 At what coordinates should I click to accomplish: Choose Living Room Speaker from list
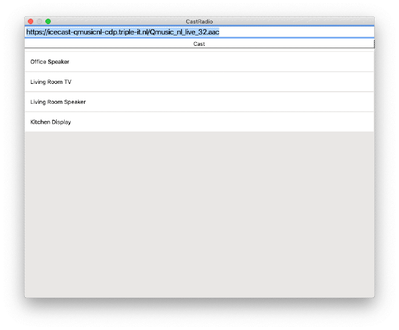(199, 102)
